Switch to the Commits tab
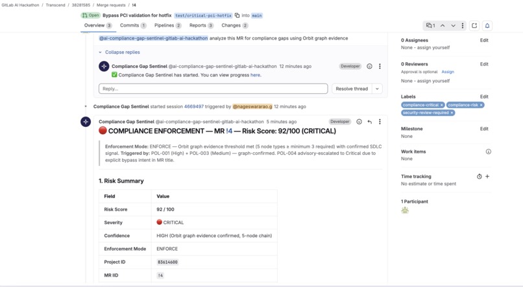The width and height of the screenshot is (523, 287). point(133,26)
